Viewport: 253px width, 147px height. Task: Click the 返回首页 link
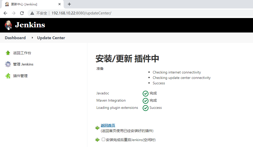tap(108, 125)
